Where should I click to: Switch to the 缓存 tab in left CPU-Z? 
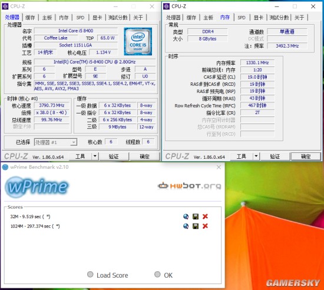click(x=30, y=18)
